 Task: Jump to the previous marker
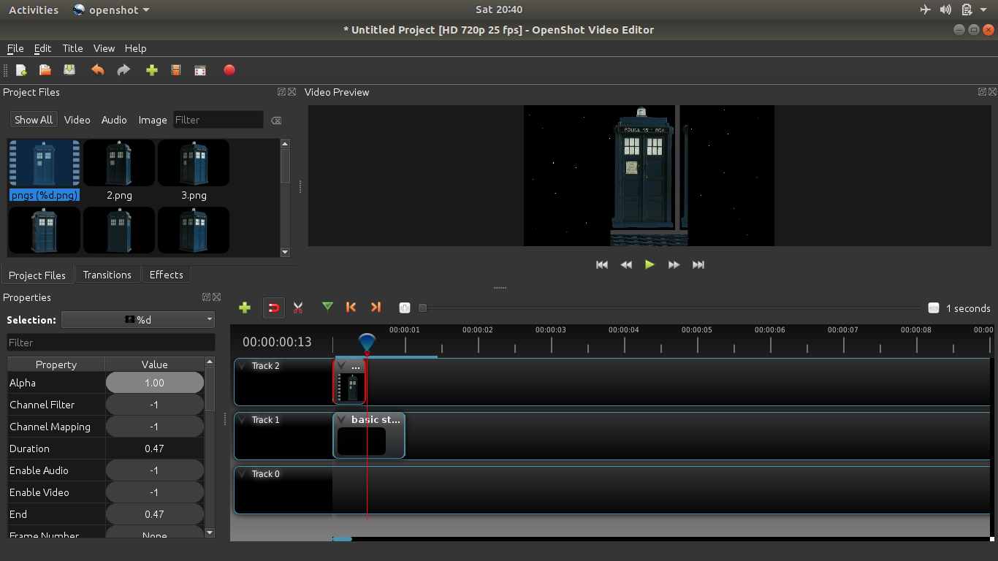[x=351, y=308]
